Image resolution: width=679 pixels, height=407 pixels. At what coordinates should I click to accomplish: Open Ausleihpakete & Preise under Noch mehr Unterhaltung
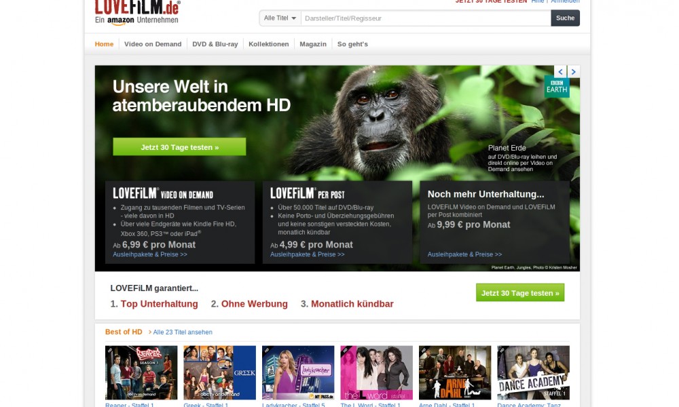(464, 254)
